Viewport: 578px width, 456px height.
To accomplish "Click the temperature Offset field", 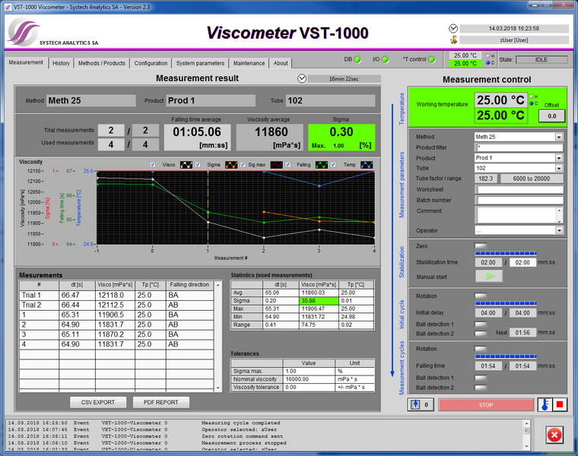I will point(551,116).
